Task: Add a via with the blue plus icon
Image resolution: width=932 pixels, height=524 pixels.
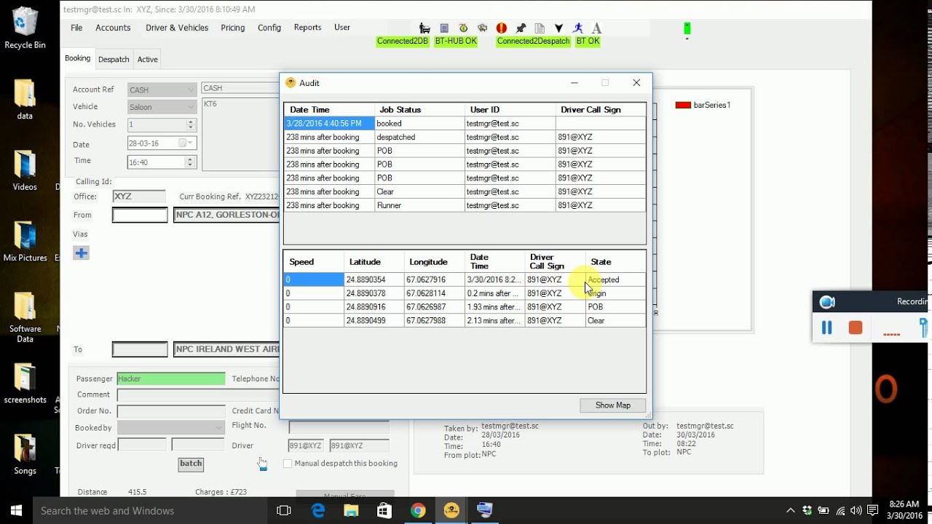Action: [81, 253]
